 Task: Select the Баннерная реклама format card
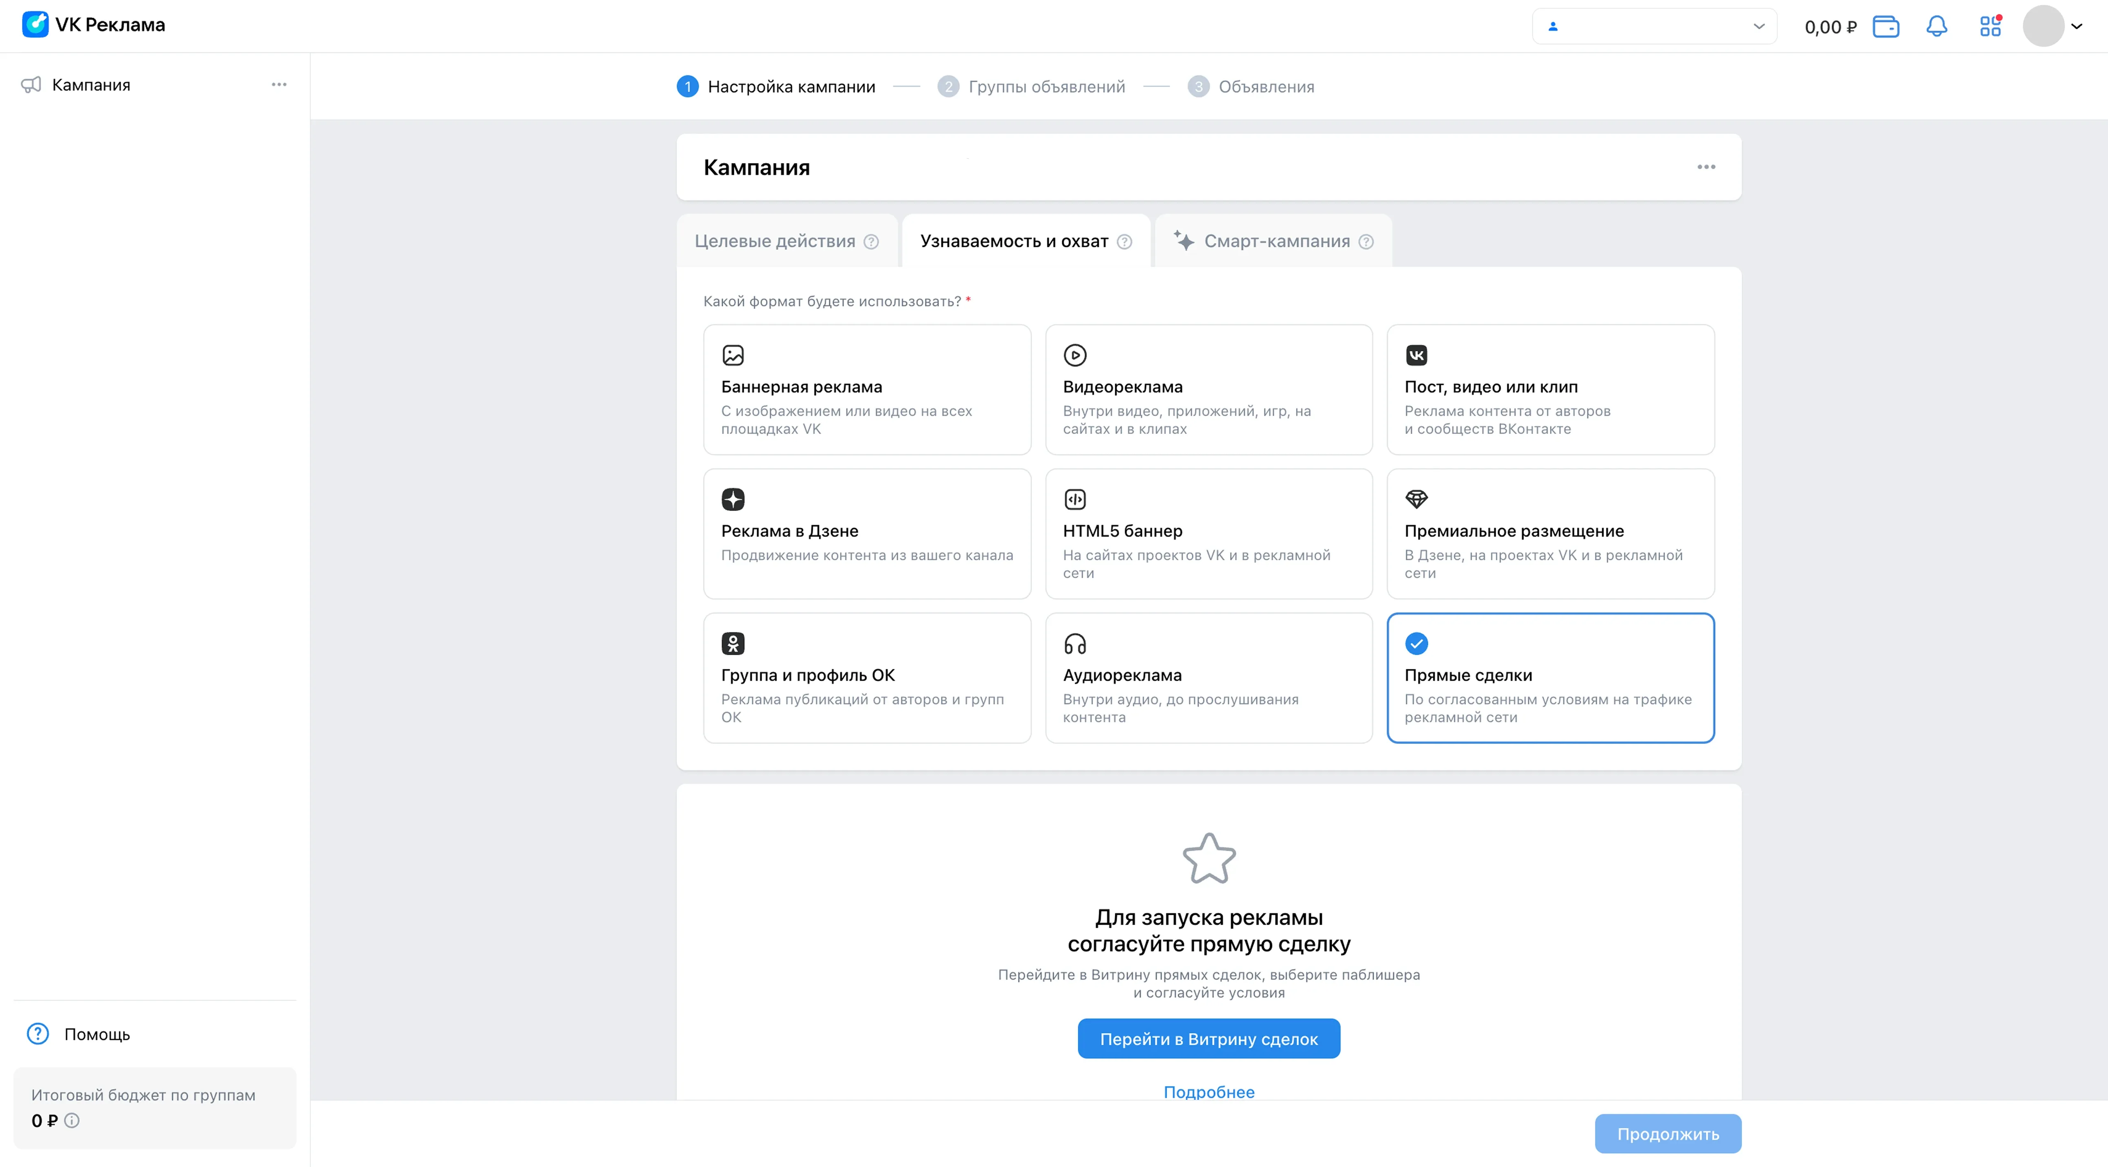(867, 389)
